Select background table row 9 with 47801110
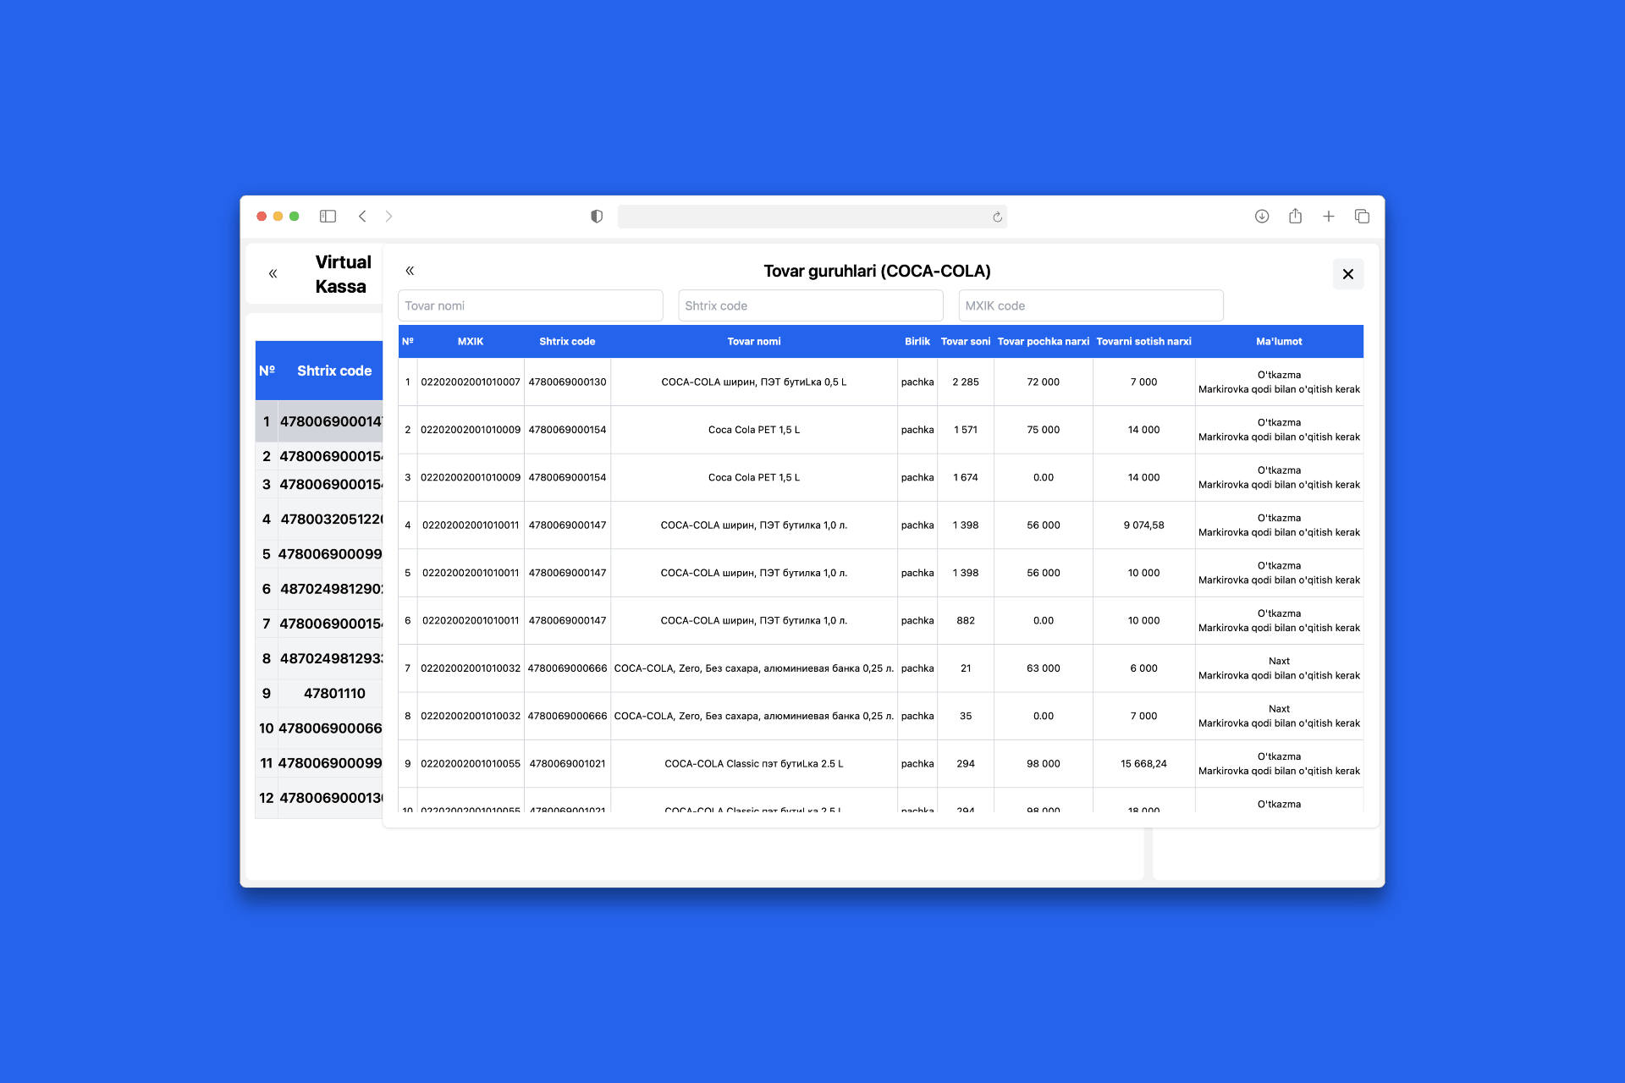The width and height of the screenshot is (1625, 1083). 320,694
